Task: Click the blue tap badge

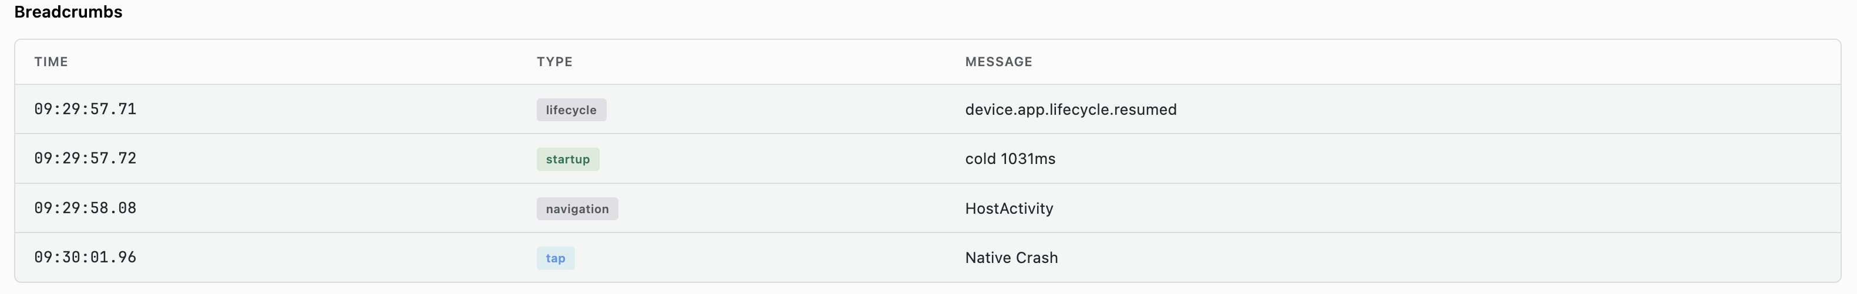Action: 555,258
